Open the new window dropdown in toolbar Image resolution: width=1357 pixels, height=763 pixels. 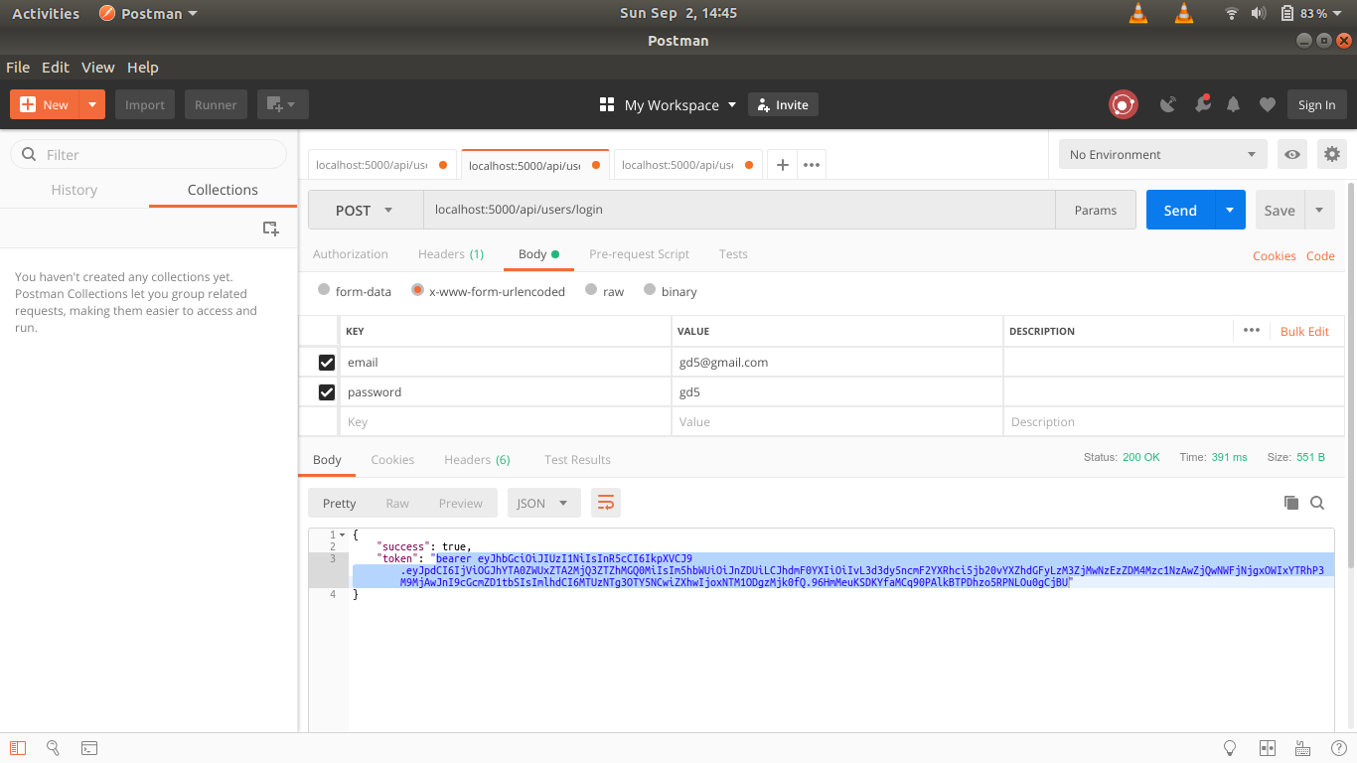[283, 104]
